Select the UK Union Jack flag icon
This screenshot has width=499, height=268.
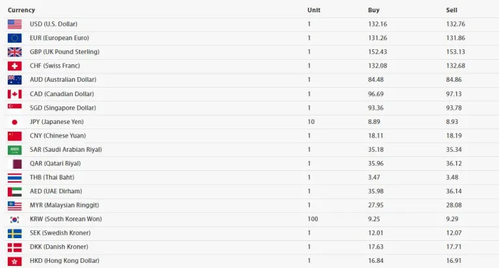[15, 52]
